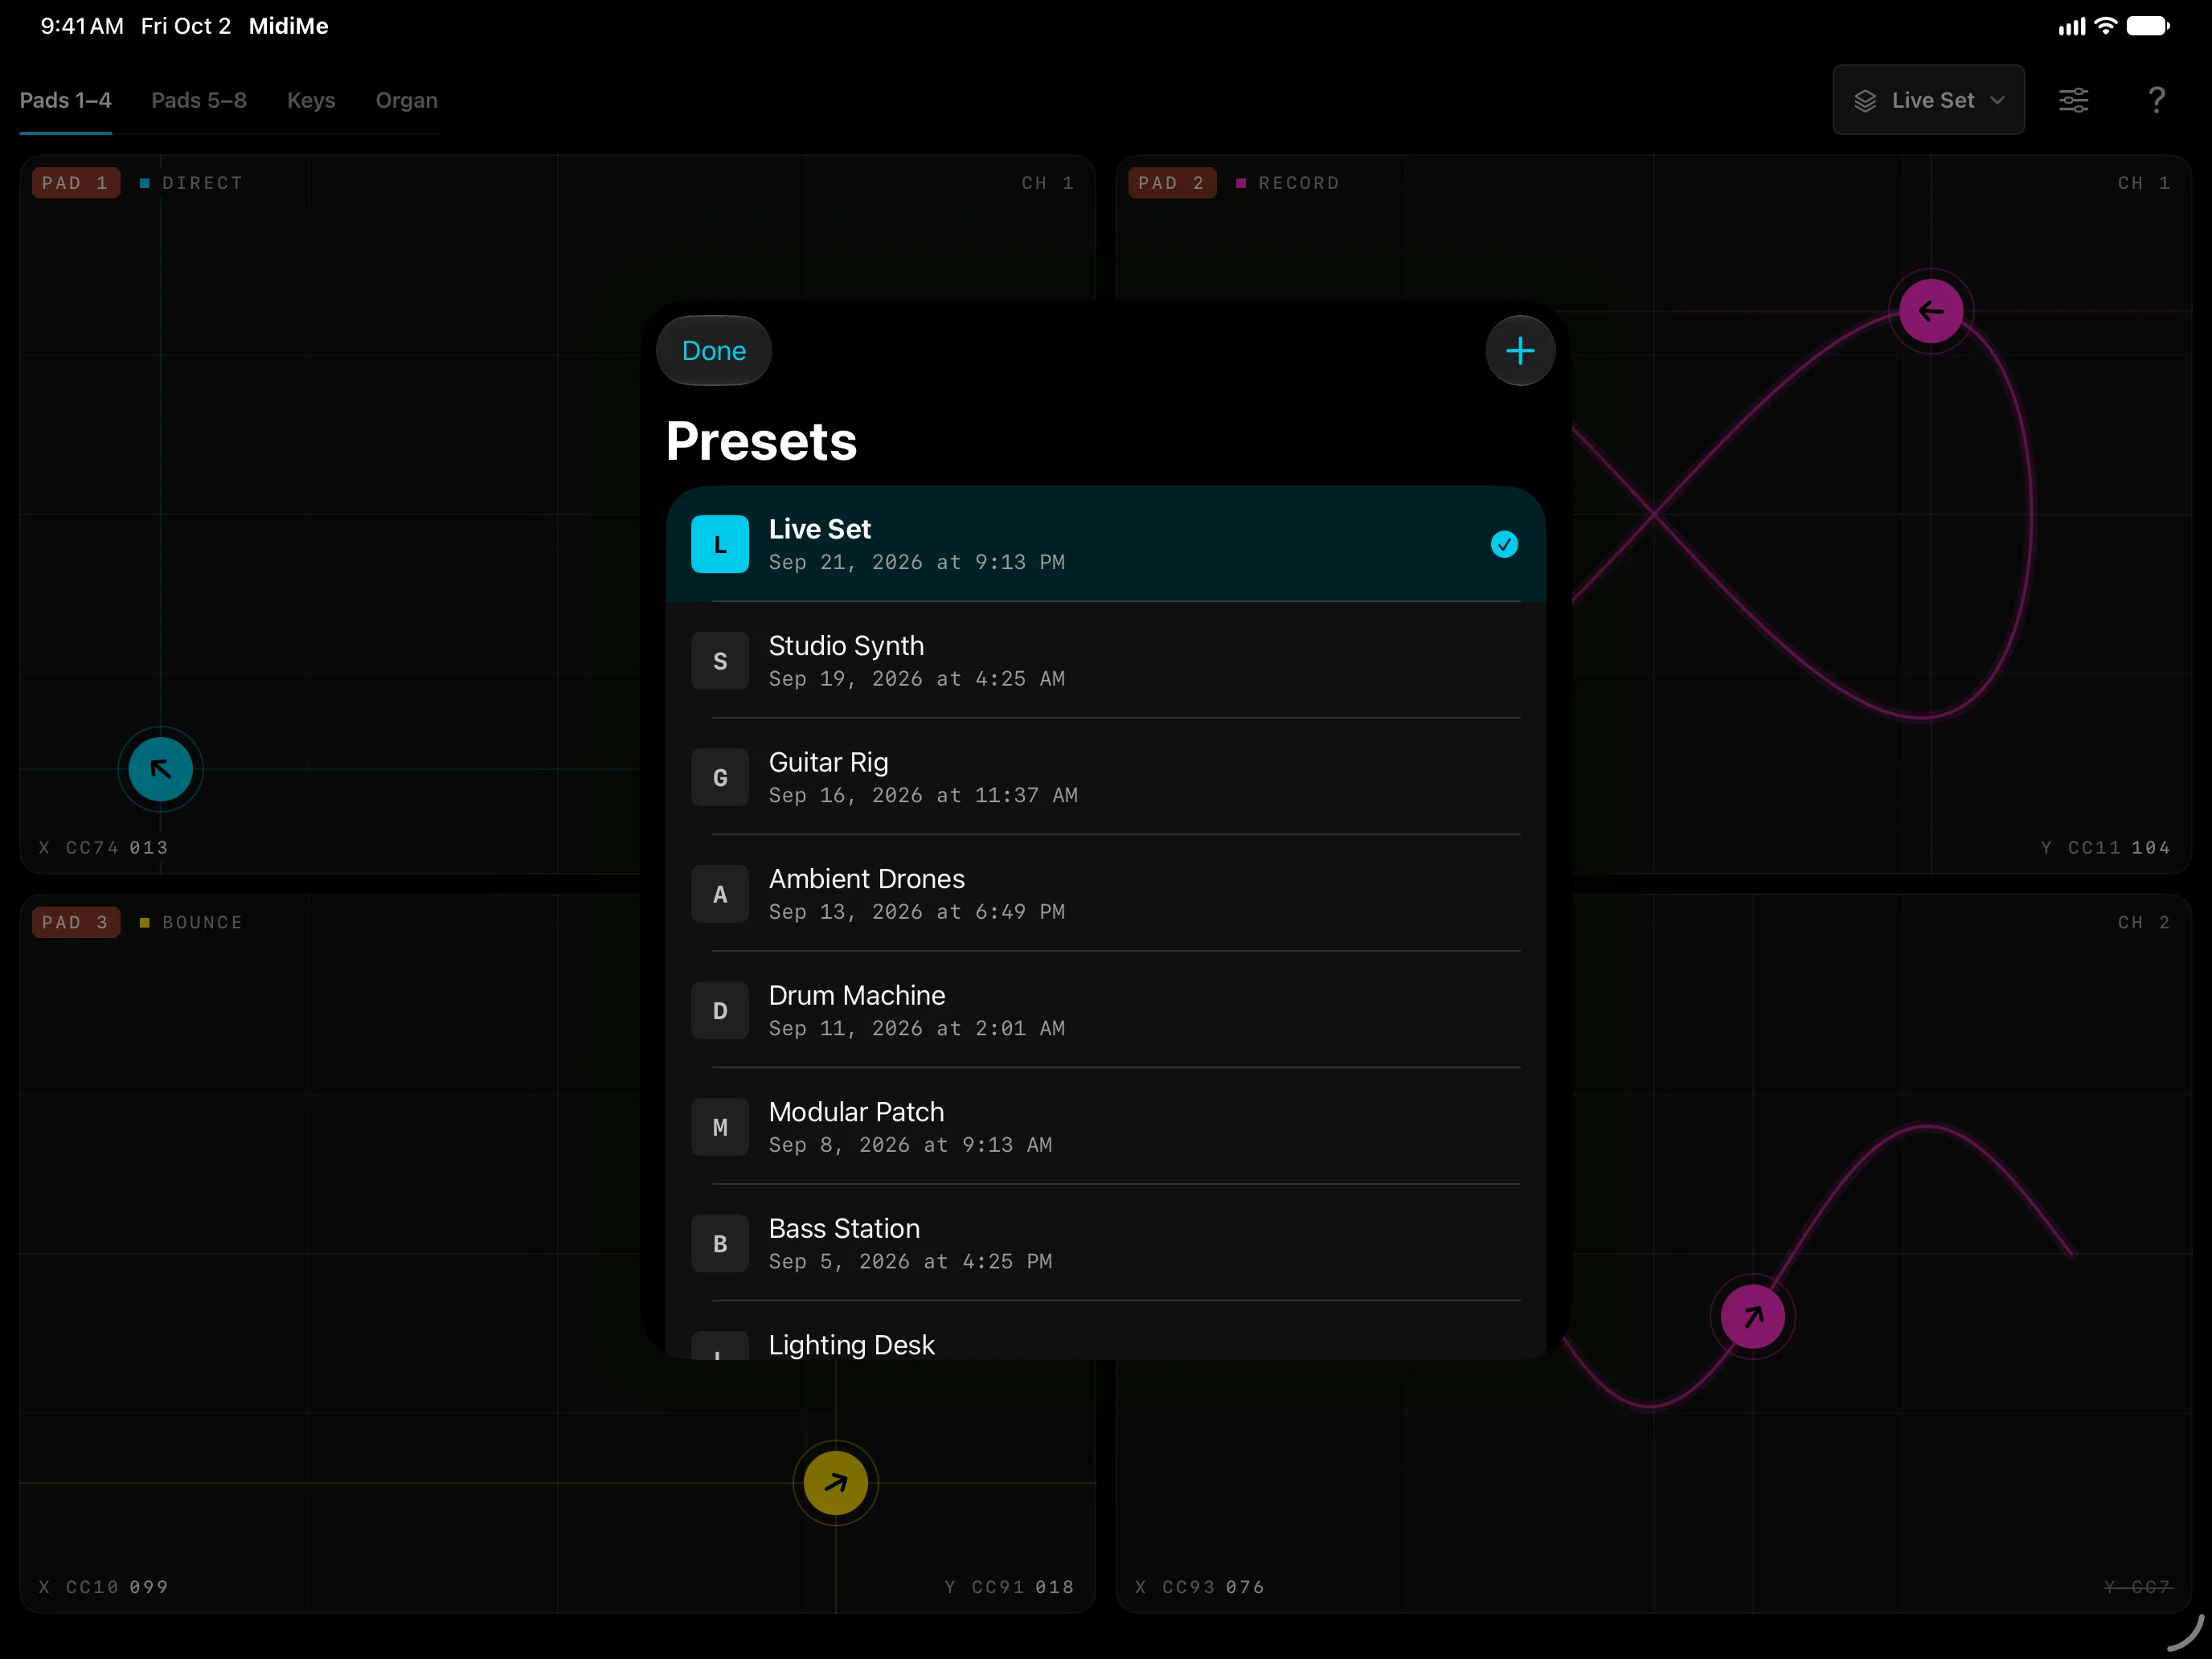Open the Live Set preset dropdown
Viewport: 2212px width, 1659px height.
(1928, 100)
